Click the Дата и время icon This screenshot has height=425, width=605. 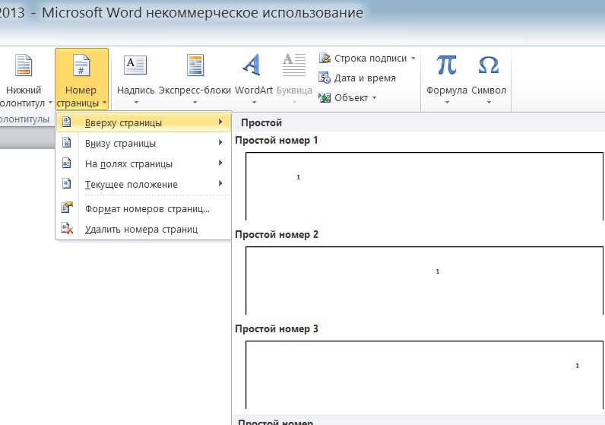[324, 78]
